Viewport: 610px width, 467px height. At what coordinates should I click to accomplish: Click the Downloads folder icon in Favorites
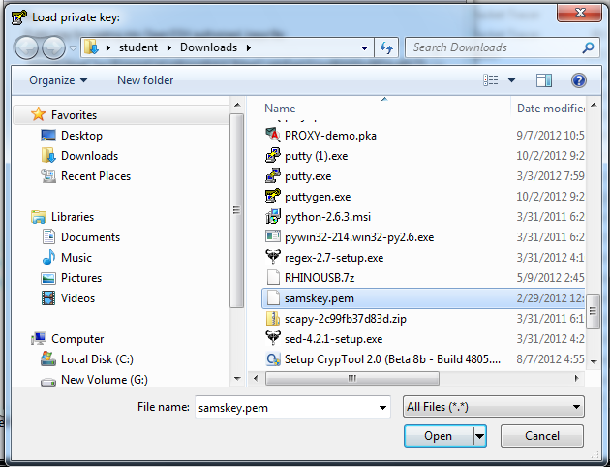pos(48,155)
